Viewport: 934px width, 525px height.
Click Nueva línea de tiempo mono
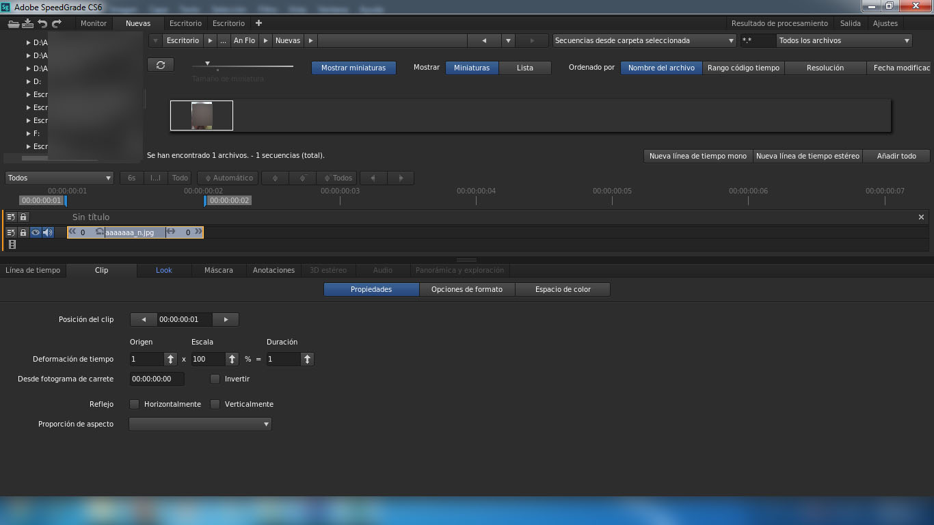pos(698,156)
